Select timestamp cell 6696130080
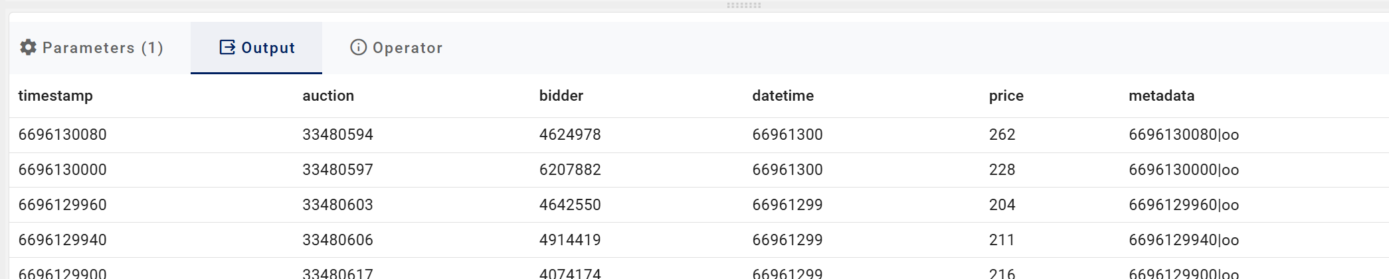Viewport: 1389px width, 279px height. click(x=62, y=135)
